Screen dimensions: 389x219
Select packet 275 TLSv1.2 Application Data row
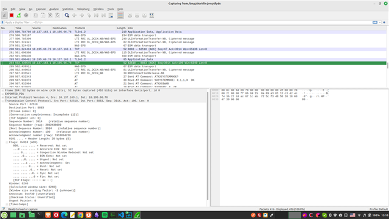tap(193, 32)
